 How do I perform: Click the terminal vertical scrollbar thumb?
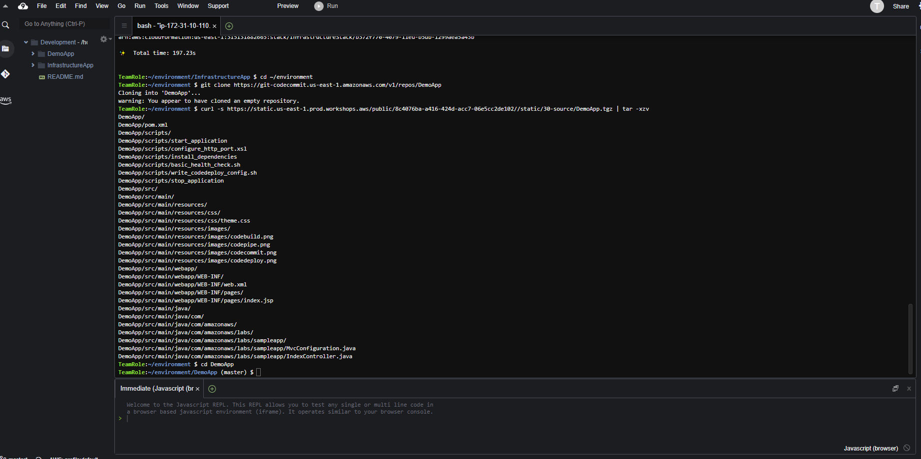(x=910, y=338)
